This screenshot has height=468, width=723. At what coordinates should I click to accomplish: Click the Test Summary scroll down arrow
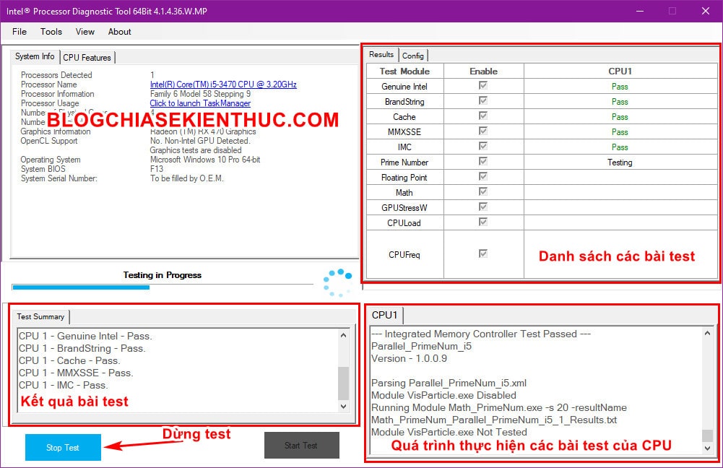pos(343,406)
